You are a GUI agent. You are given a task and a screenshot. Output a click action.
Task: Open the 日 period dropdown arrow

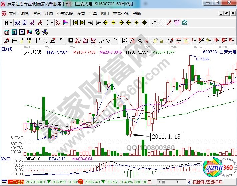click(11, 23)
